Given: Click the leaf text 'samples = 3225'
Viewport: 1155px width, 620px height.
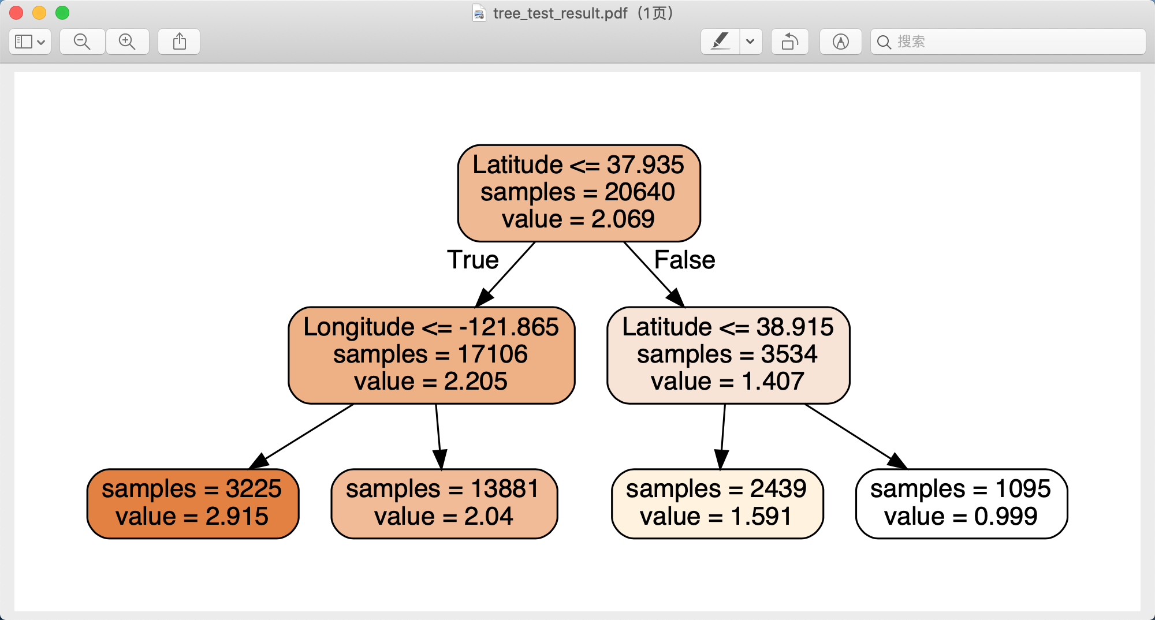Looking at the screenshot, I should (192, 490).
